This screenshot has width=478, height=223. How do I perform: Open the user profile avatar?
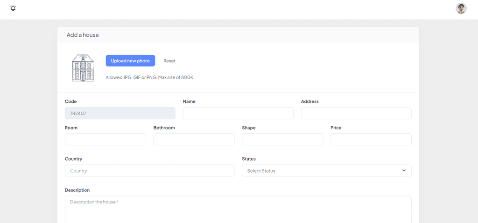[461, 8]
